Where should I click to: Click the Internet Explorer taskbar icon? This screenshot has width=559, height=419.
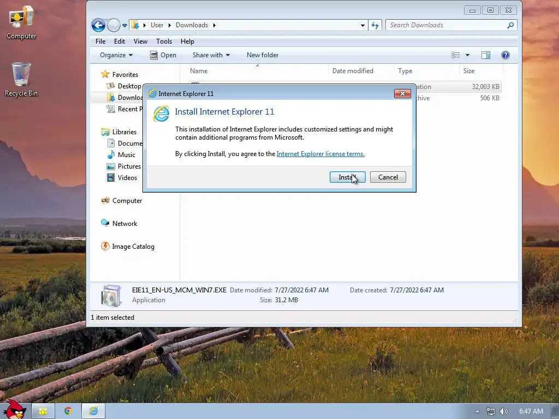coord(93,411)
